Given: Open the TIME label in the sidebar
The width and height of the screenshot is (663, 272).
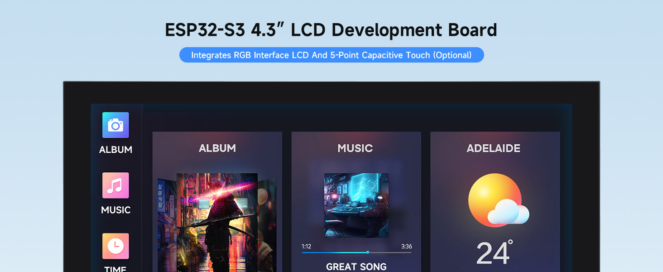Looking at the screenshot, I should click(115, 268).
